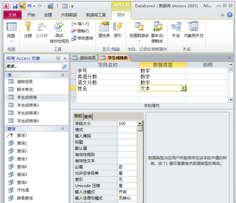Collapse the navigation pane with double chevron

(65, 58)
